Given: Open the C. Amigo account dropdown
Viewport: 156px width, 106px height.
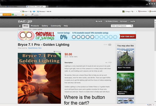Looking at the screenshot, I should click(x=130, y=11).
